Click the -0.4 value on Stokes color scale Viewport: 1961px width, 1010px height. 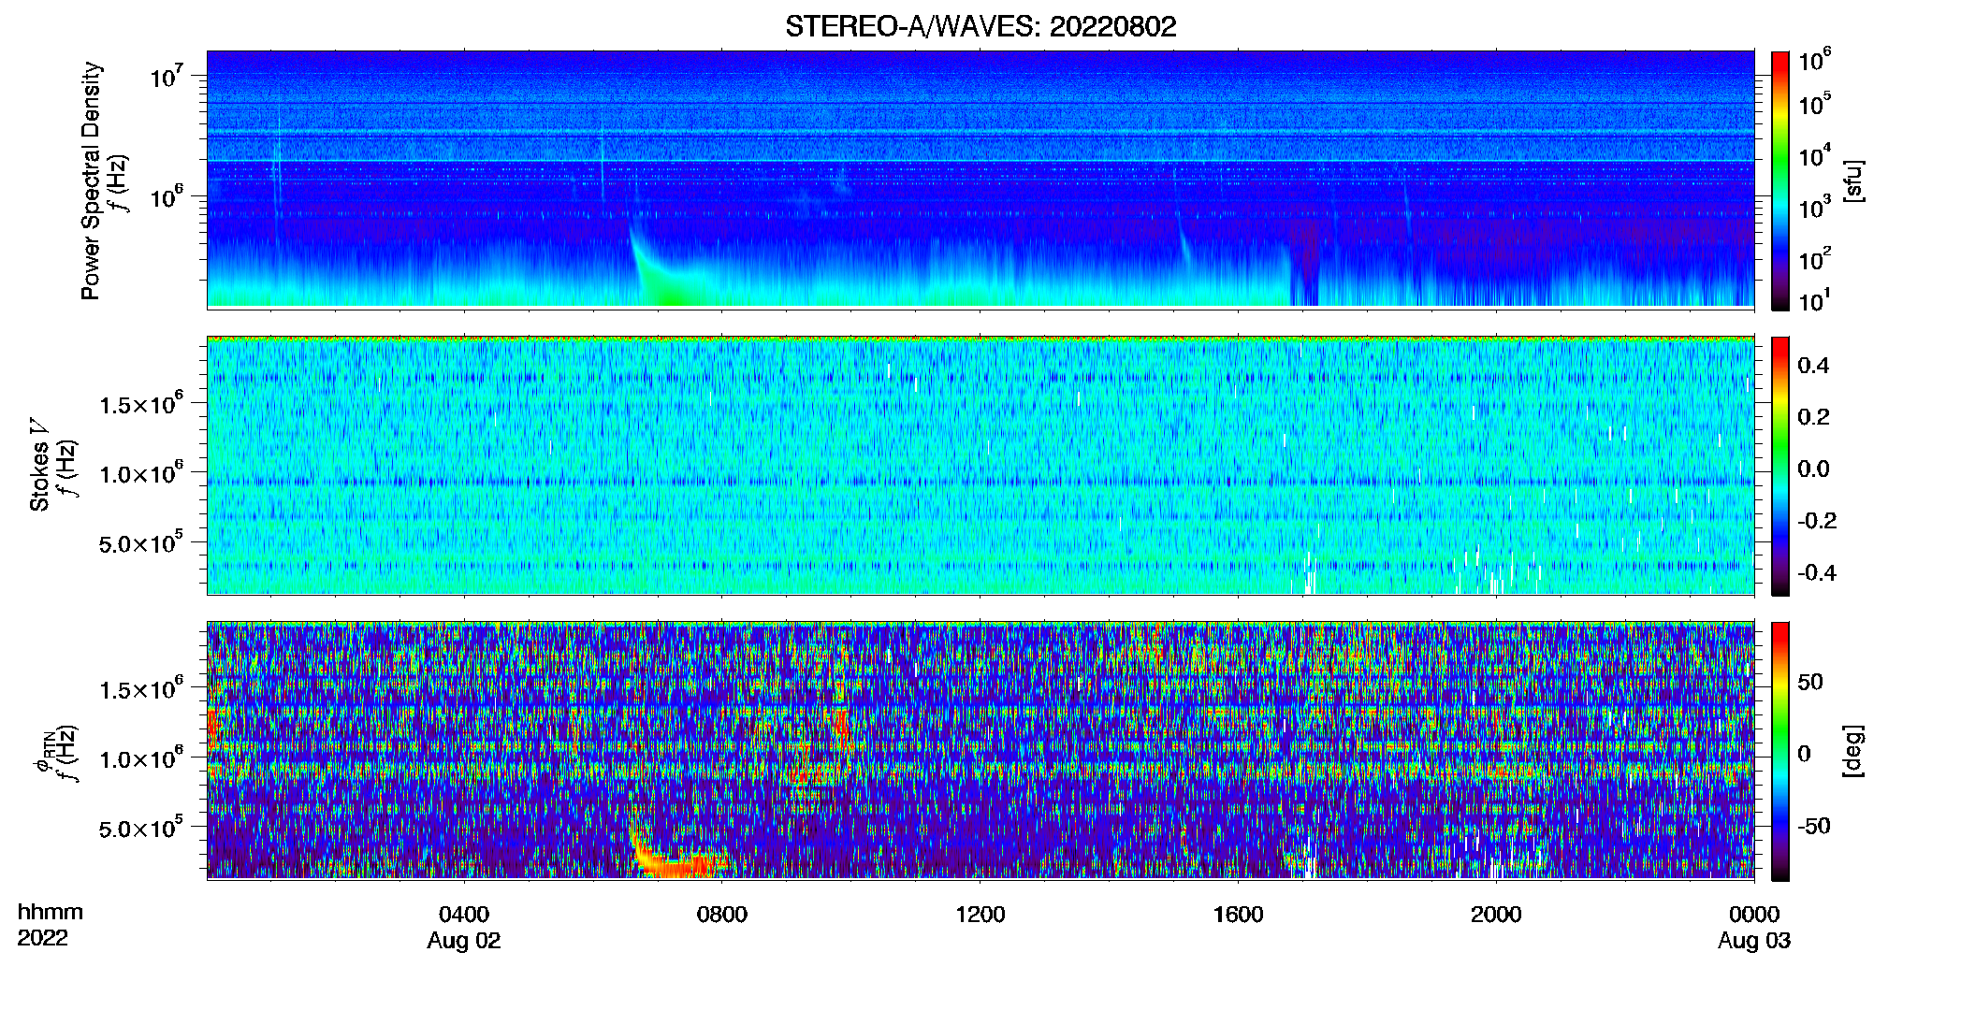[1817, 572]
